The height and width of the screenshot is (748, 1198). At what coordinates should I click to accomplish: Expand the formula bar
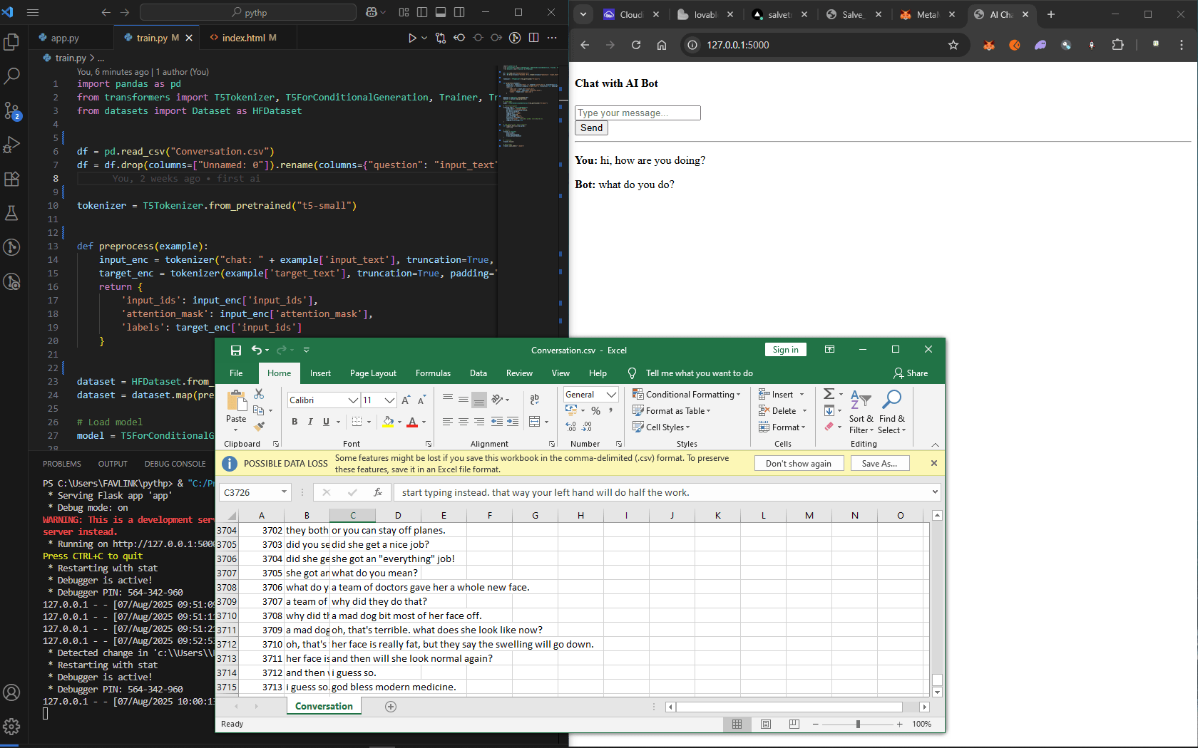935,492
